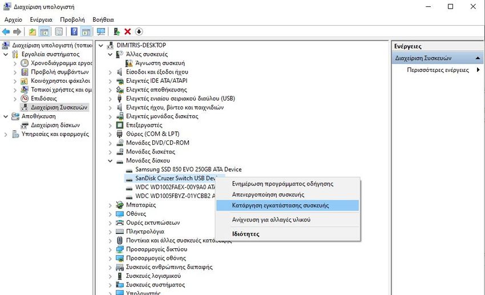This screenshot has width=485, height=295.
Task: Click the battery icon beside Μπαταρίες
Action: [120, 205]
